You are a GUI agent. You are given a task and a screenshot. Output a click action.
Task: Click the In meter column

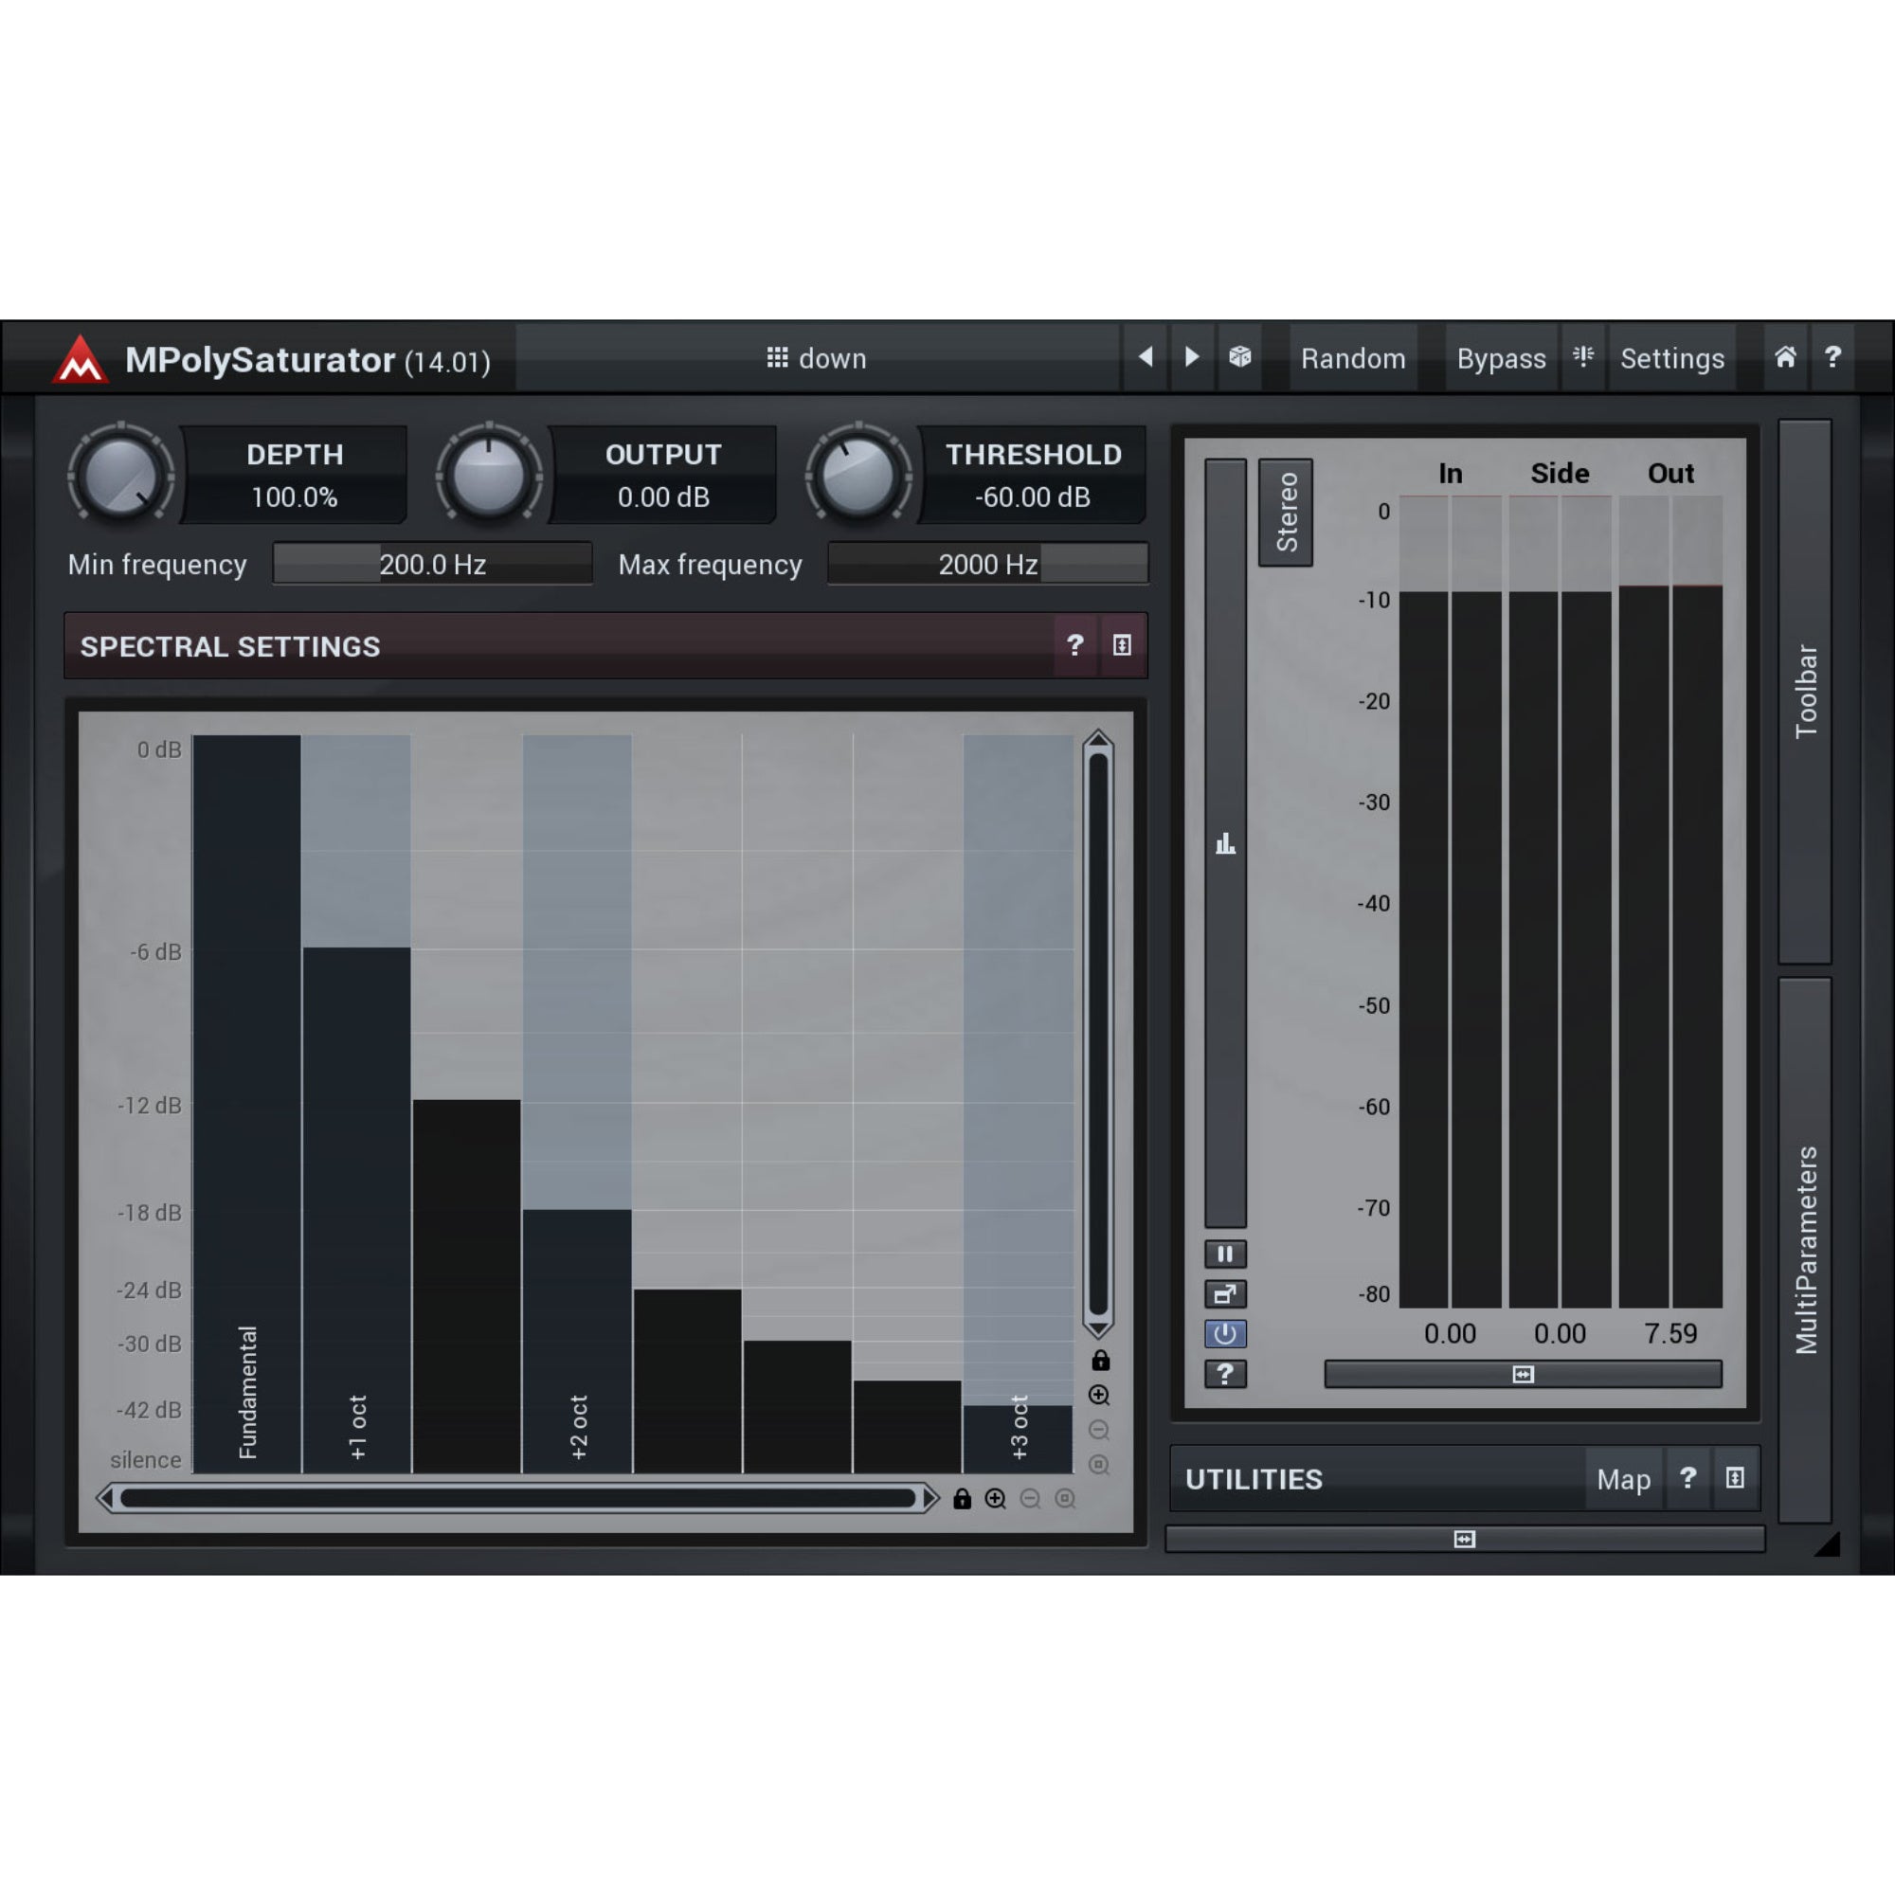click(1450, 900)
